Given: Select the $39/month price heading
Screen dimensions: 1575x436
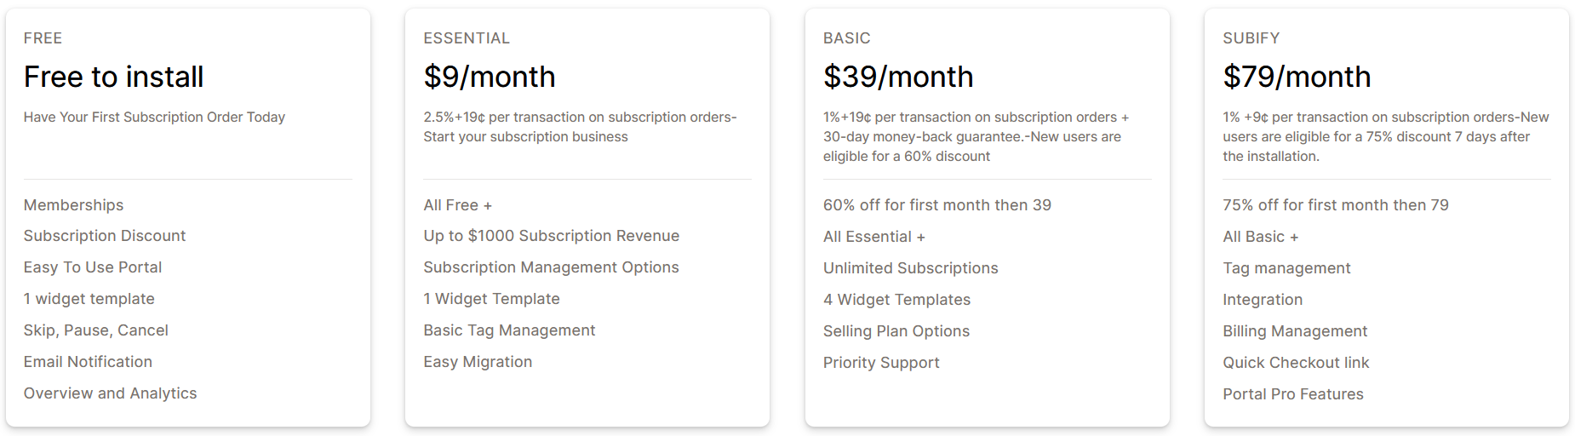Looking at the screenshot, I should coord(898,77).
